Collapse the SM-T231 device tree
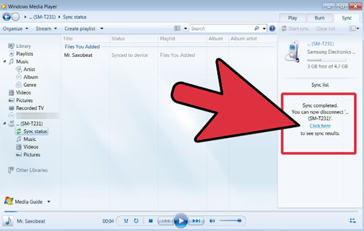Viewport: 364px width, 231px height. pyautogui.click(x=4, y=124)
